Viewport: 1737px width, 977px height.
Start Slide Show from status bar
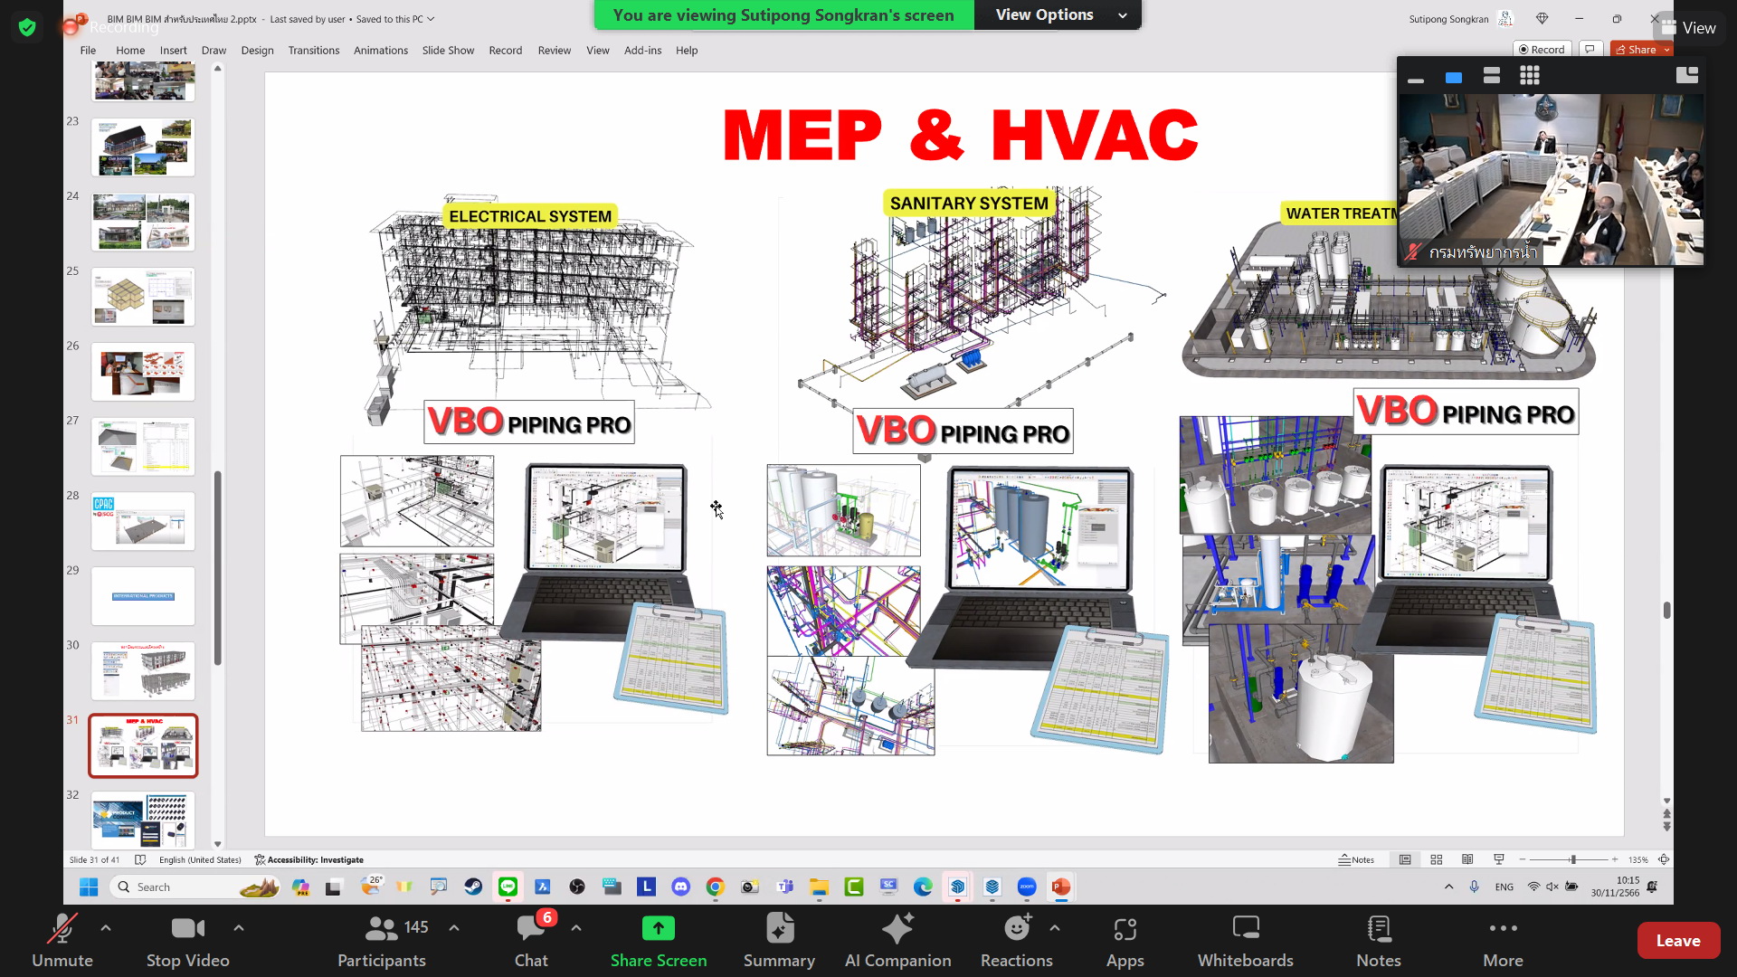click(1499, 859)
